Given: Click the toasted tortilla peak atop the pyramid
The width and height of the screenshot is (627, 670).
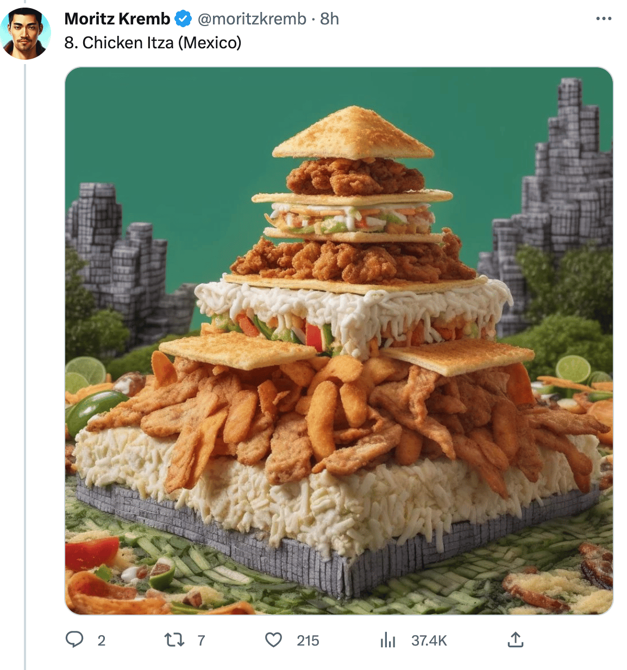Looking at the screenshot, I should [x=353, y=133].
